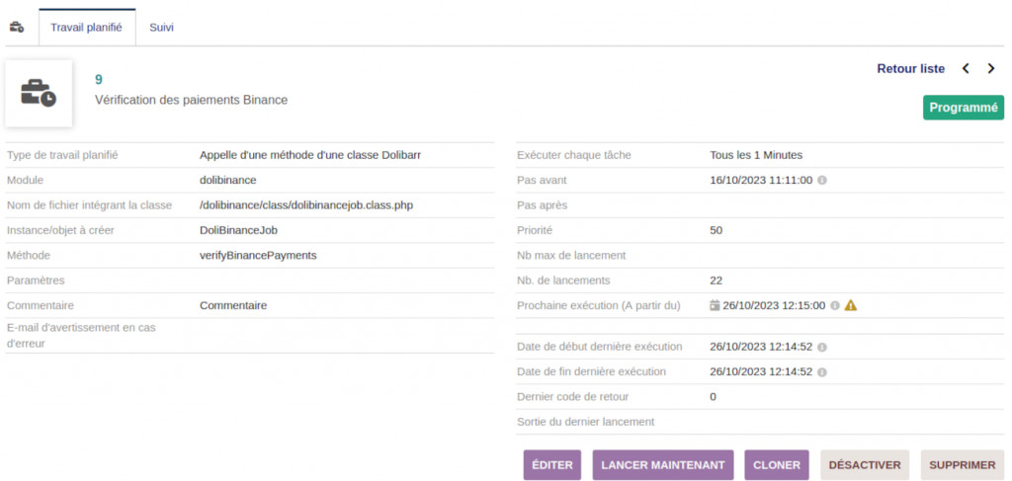Go to previous record with left chevron
The image size is (1012, 481).
pyautogui.click(x=966, y=69)
